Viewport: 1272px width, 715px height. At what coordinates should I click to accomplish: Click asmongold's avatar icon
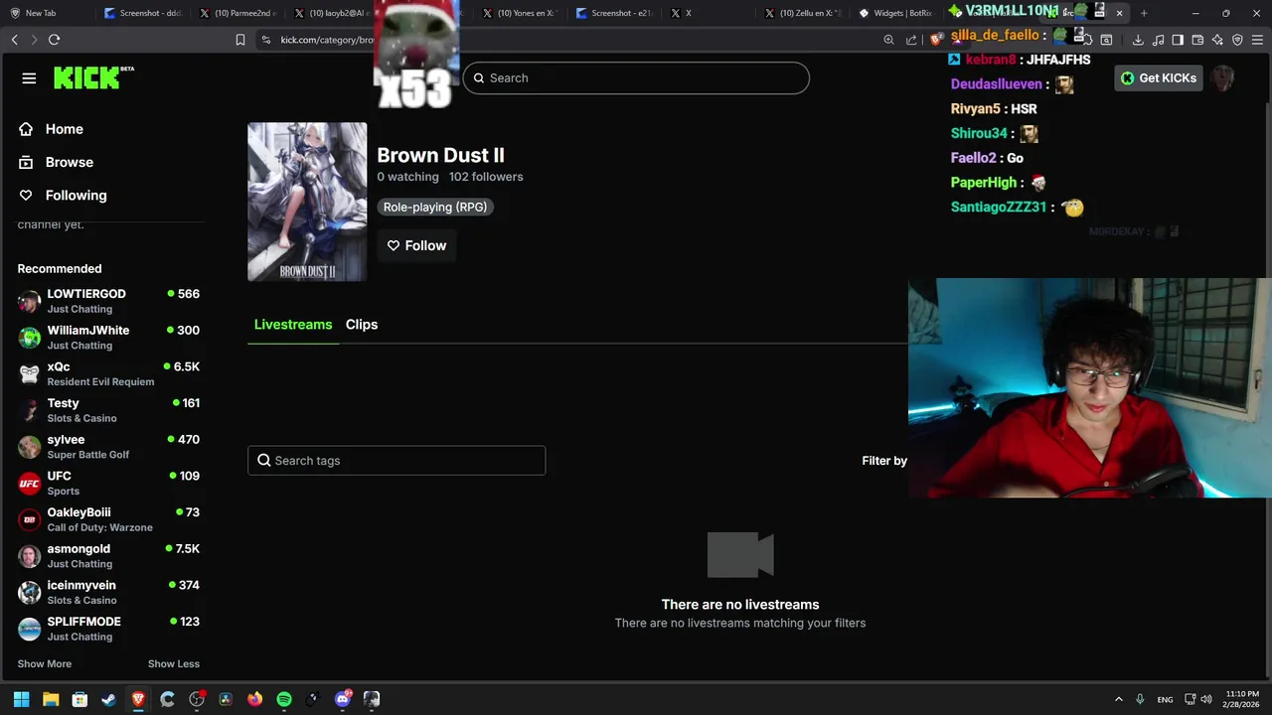(30, 556)
